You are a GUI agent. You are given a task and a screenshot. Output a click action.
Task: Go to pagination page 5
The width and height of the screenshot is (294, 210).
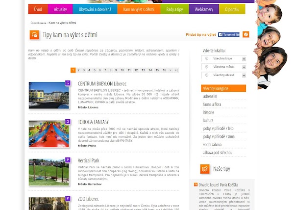pos(95,70)
